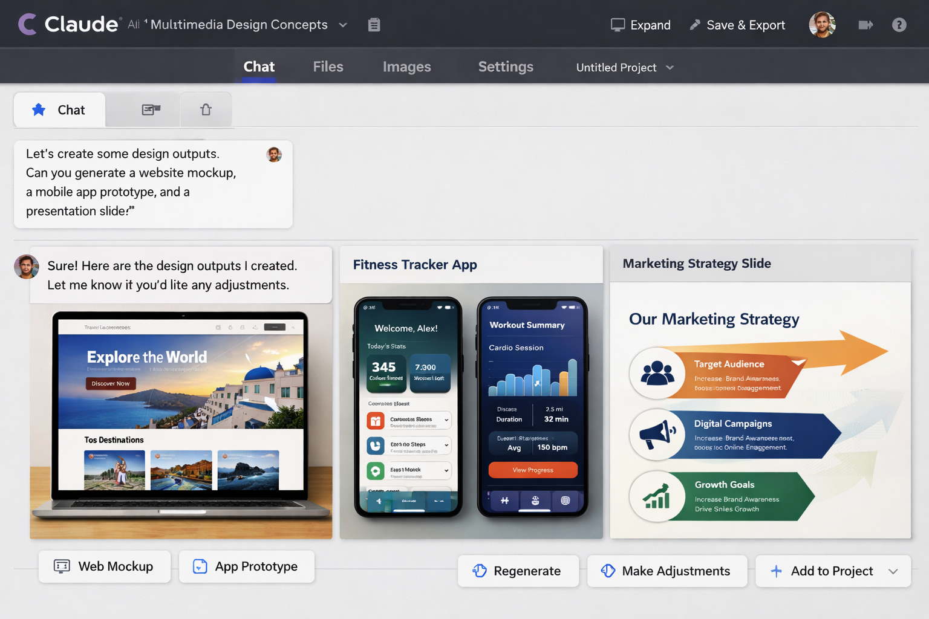Open the Fitness Tracker App preview
The image size is (929, 619).
[471, 411]
